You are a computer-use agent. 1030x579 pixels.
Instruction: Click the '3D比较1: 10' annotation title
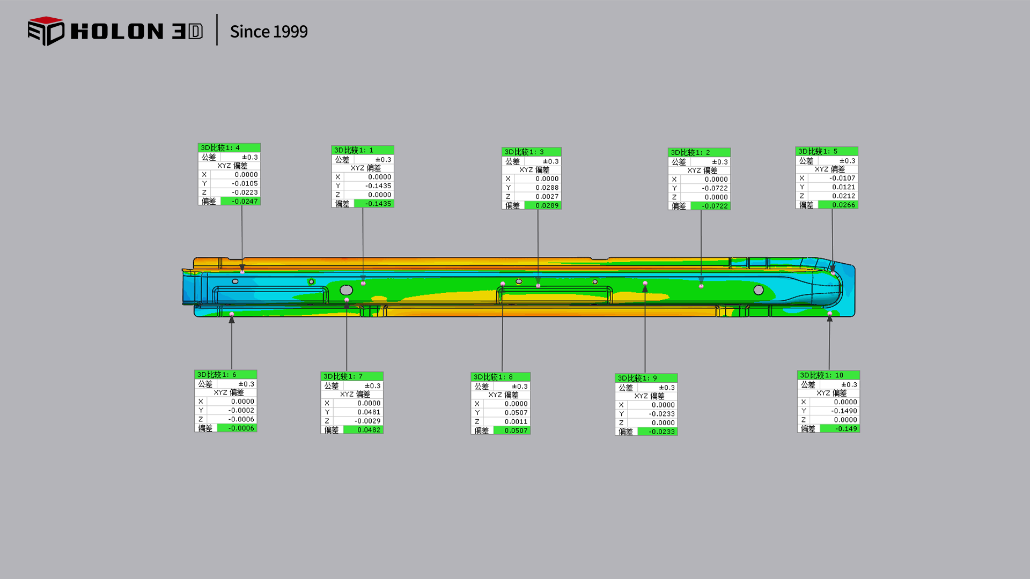(828, 375)
